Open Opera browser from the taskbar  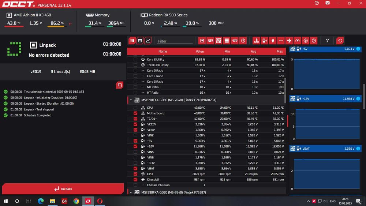tap(100, 201)
